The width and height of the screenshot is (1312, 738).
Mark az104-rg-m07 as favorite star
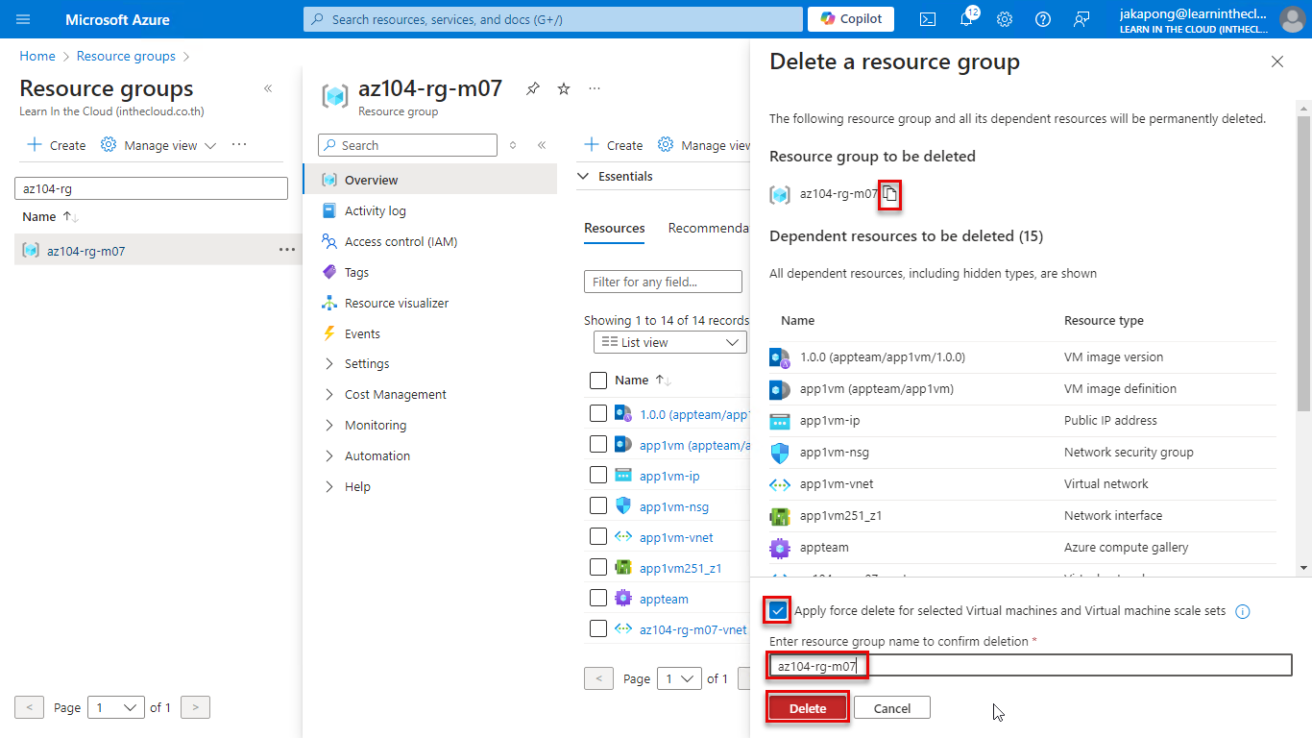[564, 88]
